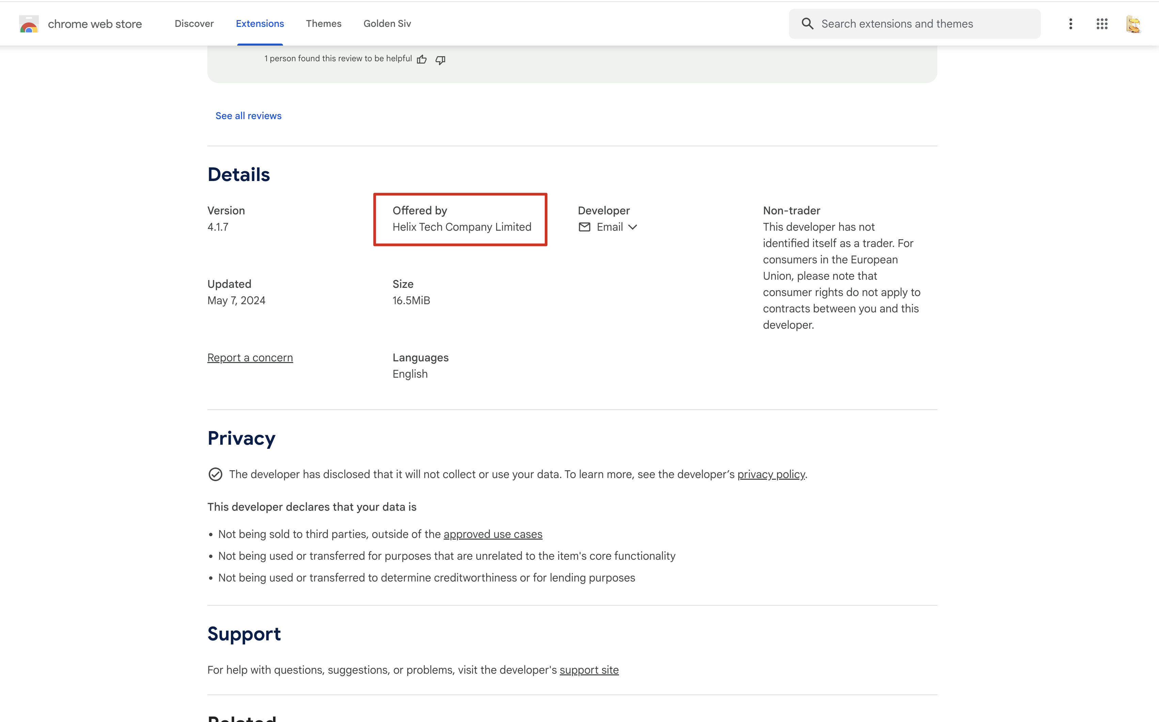The height and width of the screenshot is (722, 1159).
Task: Switch to the Themes tab
Action: pos(323,23)
